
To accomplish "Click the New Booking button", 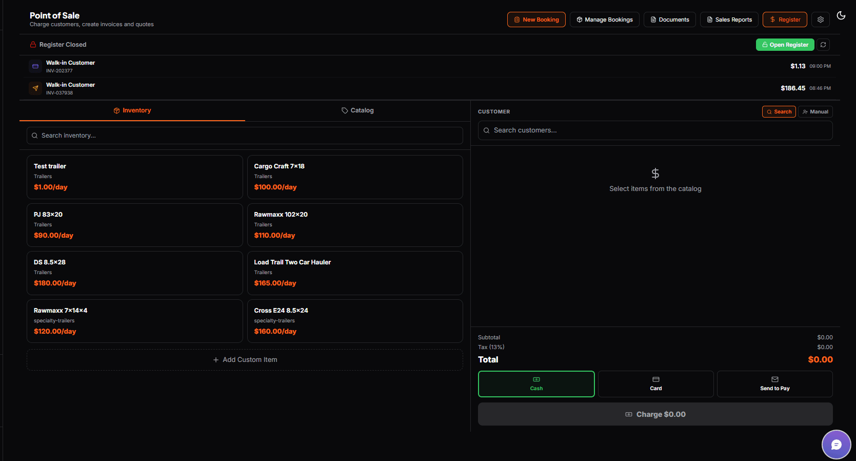I will click(536, 20).
